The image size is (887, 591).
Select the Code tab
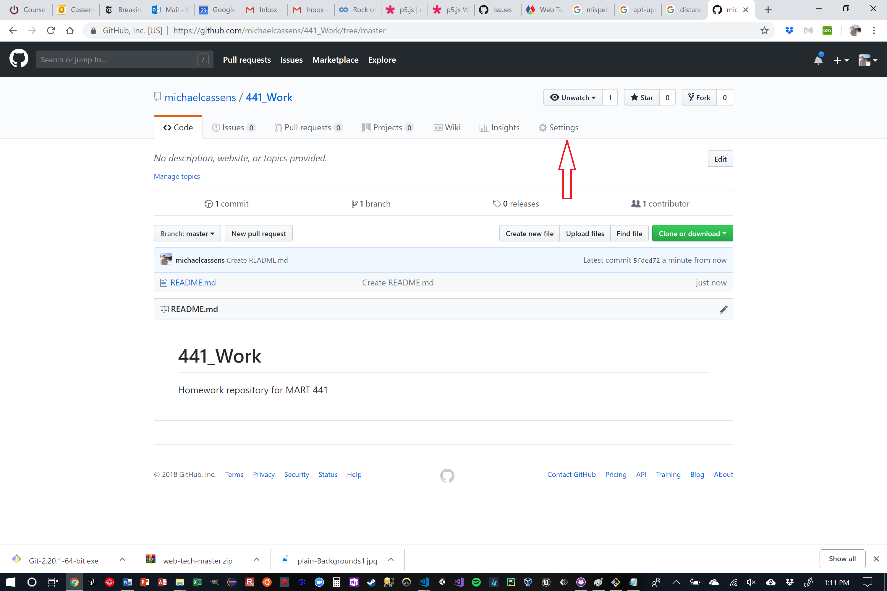pyautogui.click(x=178, y=127)
